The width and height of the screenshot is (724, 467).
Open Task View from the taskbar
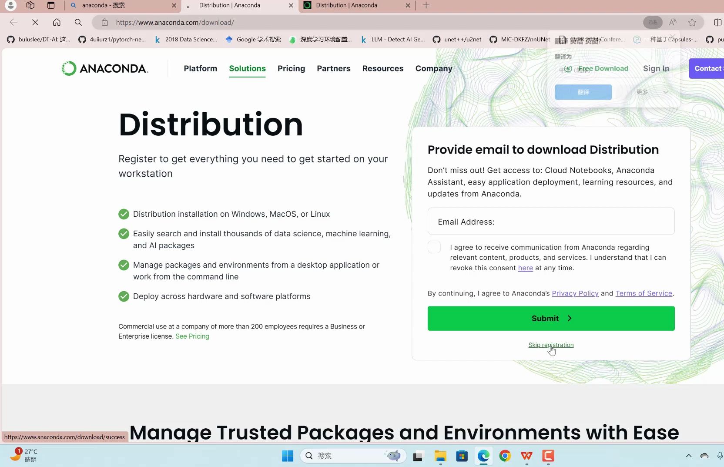pos(418,456)
